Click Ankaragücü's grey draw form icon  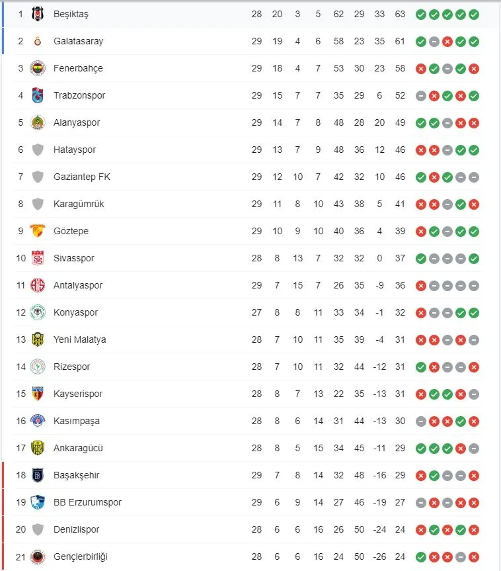(x=474, y=448)
